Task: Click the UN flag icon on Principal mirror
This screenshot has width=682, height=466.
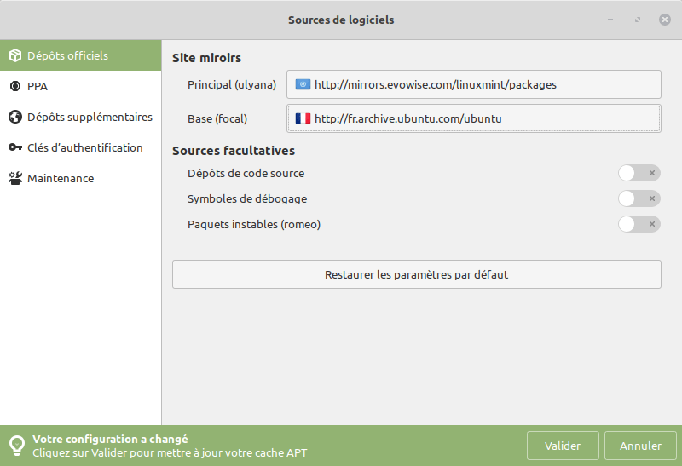Action: click(303, 84)
